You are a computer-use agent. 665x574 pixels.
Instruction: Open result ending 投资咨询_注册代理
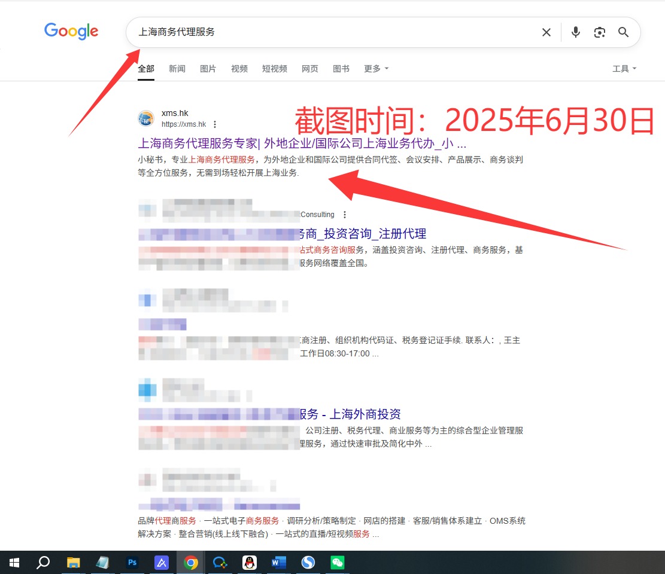pyautogui.click(x=363, y=234)
